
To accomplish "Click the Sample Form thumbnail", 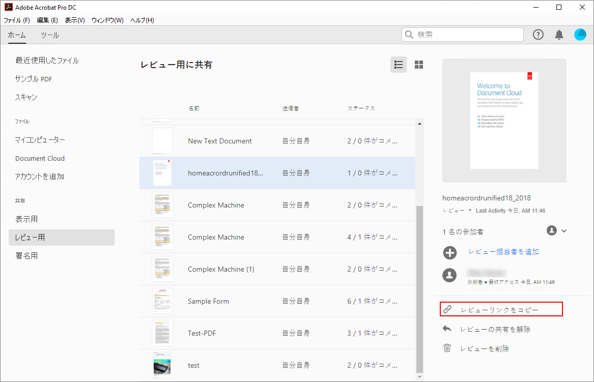I will 162,301.
